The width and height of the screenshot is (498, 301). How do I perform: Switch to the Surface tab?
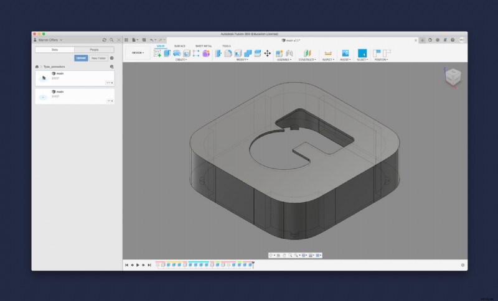pyautogui.click(x=179, y=46)
